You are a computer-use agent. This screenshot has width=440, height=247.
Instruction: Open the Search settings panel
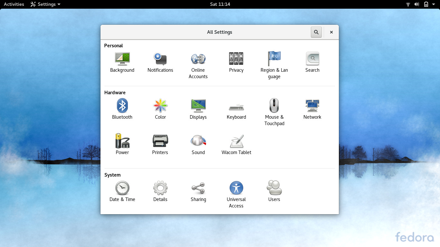point(312,63)
